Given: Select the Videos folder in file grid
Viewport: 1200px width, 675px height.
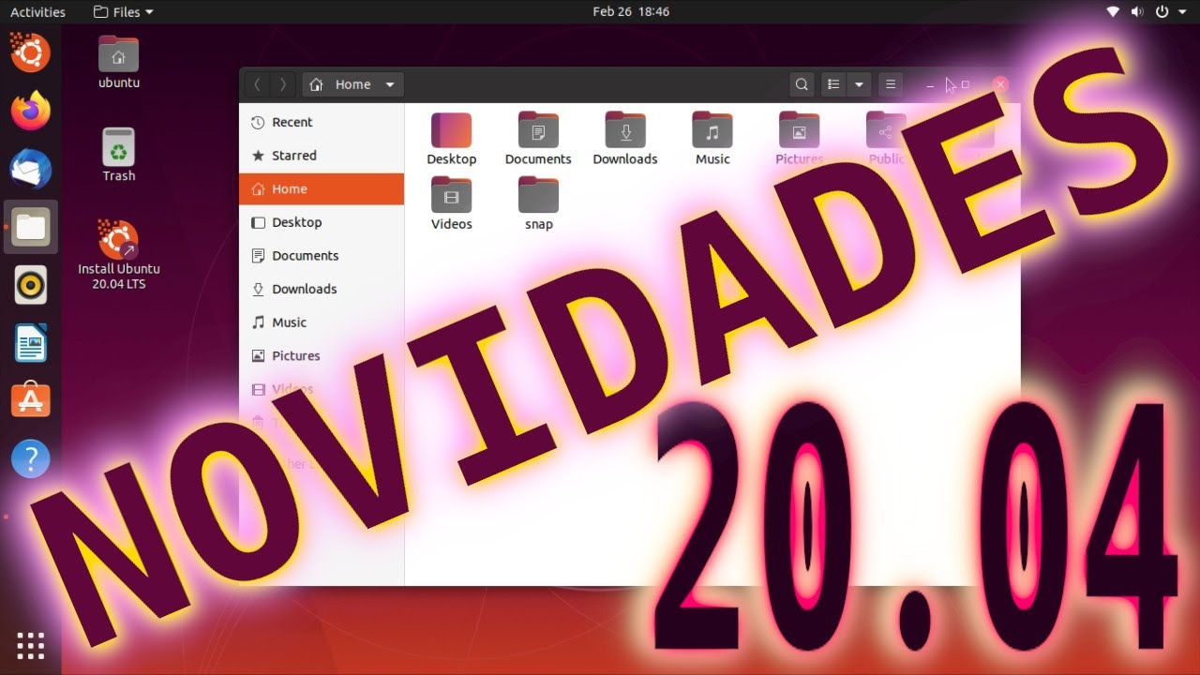Looking at the screenshot, I should tap(452, 203).
